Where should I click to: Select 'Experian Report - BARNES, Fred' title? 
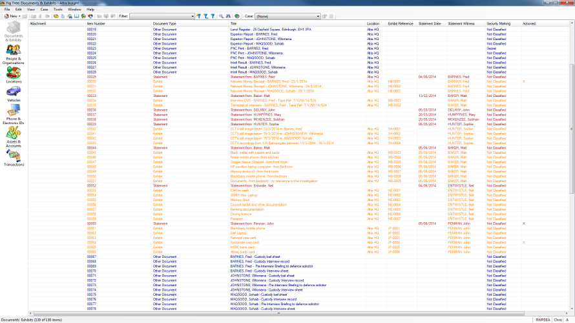click(254, 34)
